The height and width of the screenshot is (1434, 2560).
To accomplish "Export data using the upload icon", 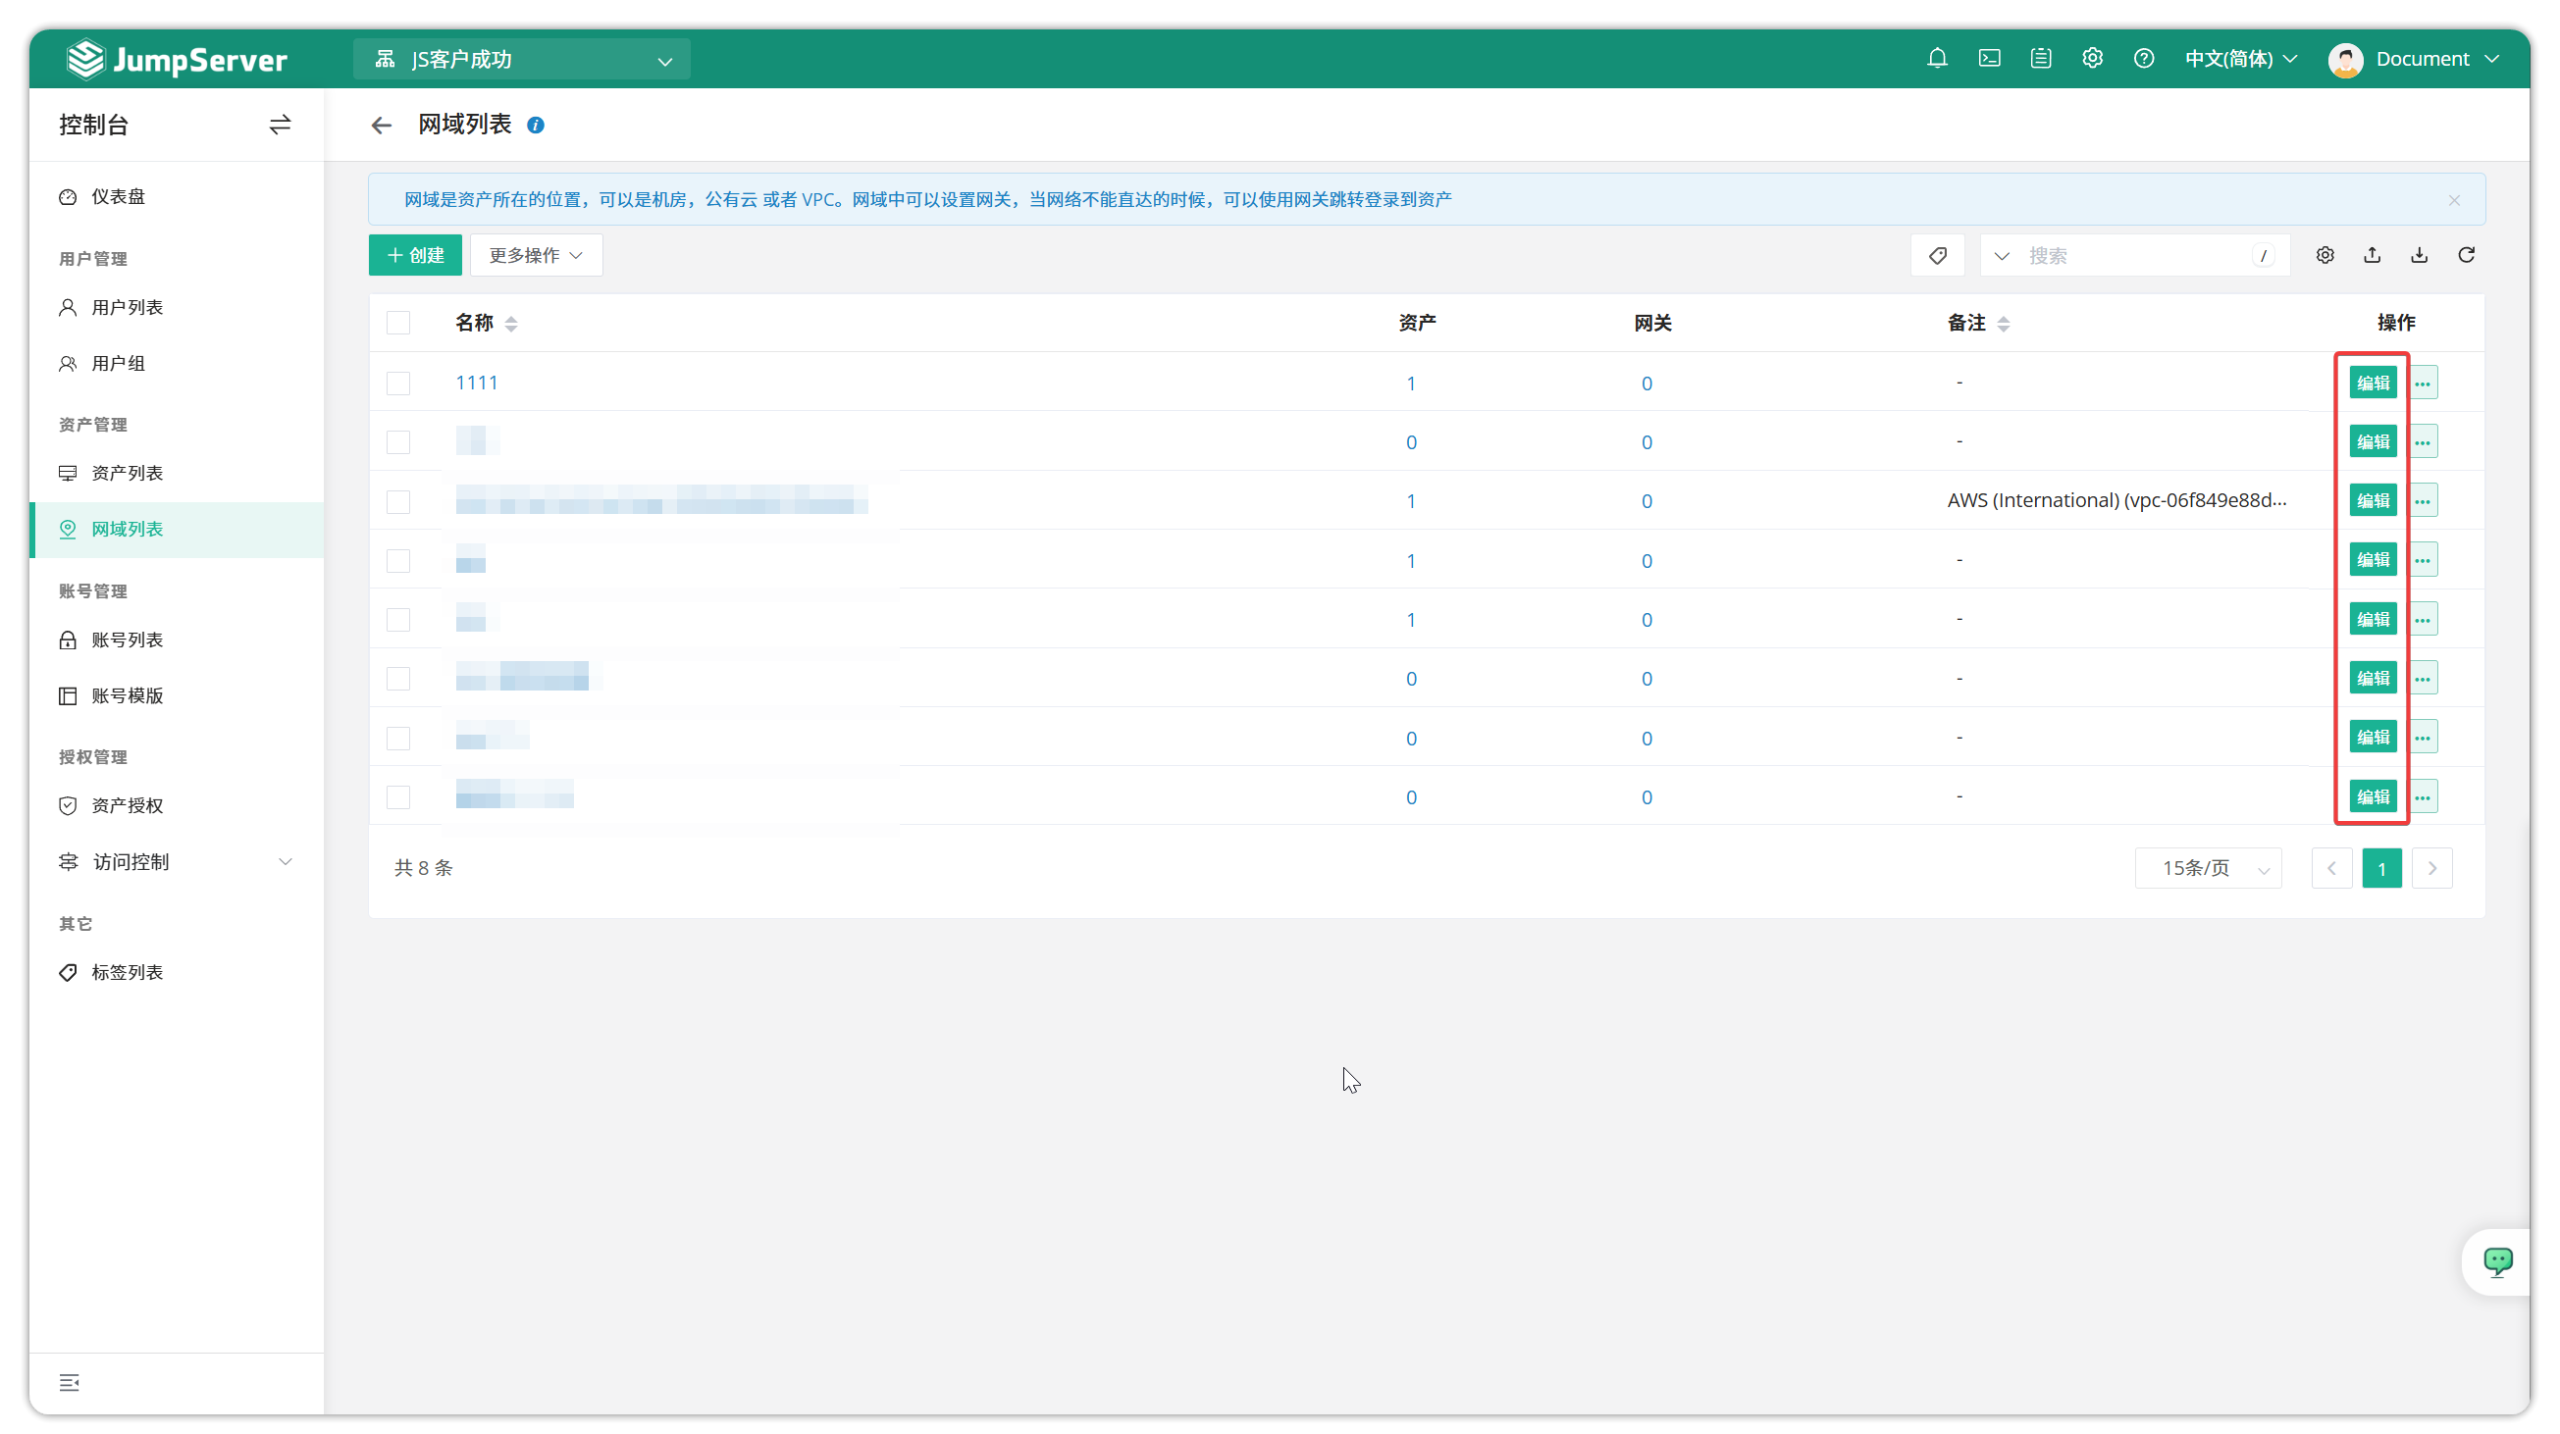I will point(2372,254).
